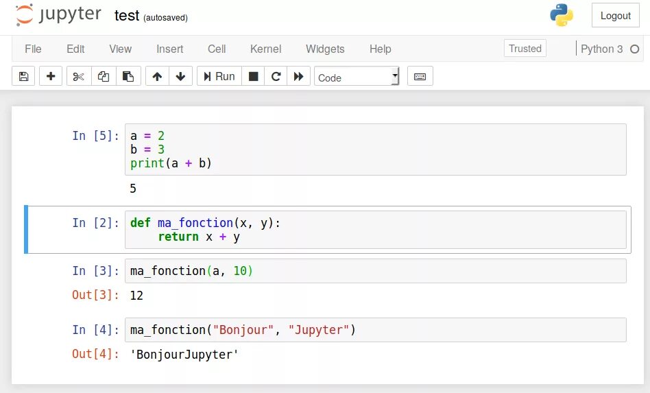Viewport: 650px width, 393px height.
Task: Expand the File menu
Action: click(x=33, y=49)
